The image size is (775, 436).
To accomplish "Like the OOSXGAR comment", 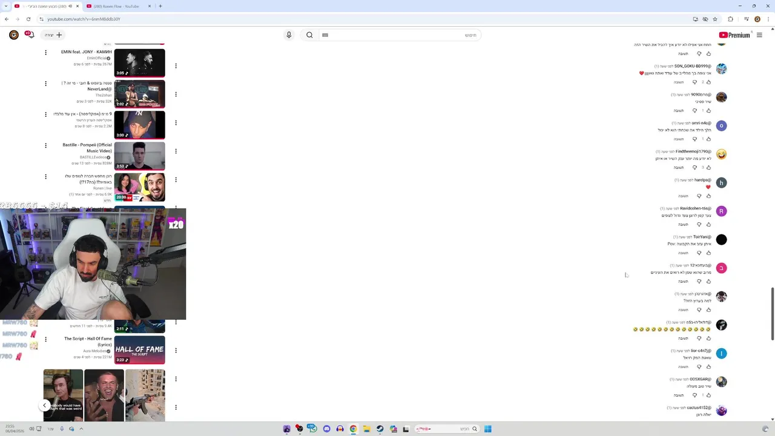I will (x=708, y=395).
